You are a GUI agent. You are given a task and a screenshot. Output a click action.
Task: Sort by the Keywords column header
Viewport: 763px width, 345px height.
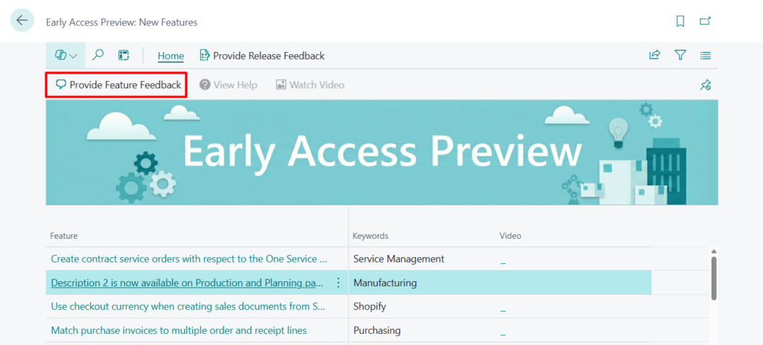[370, 236]
